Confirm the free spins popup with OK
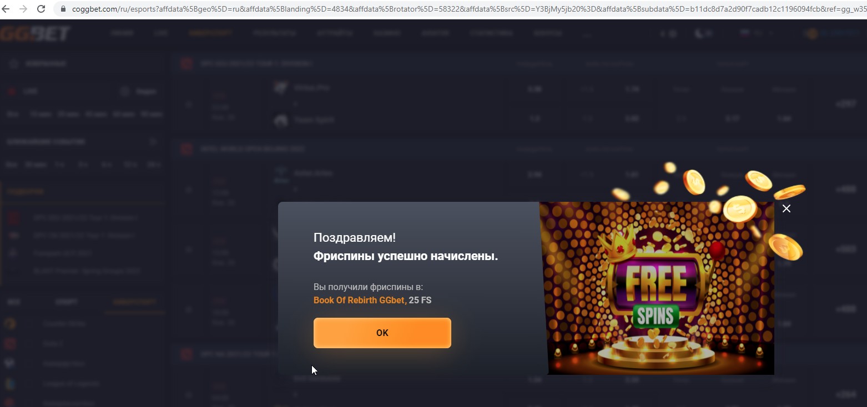The width and height of the screenshot is (867, 407). coord(382,333)
